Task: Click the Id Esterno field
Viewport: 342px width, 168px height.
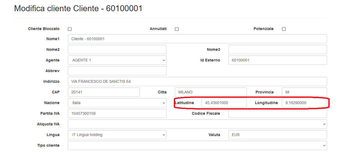Action: tap(277, 60)
